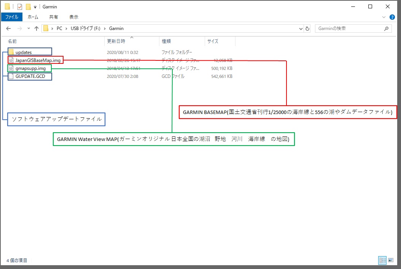Click the folder icon in address bar
This screenshot has width=401, height=269.
(x=46, y=28)
